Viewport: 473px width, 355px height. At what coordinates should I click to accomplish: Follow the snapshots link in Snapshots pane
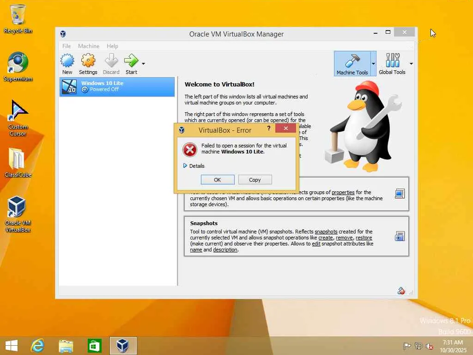326,232
